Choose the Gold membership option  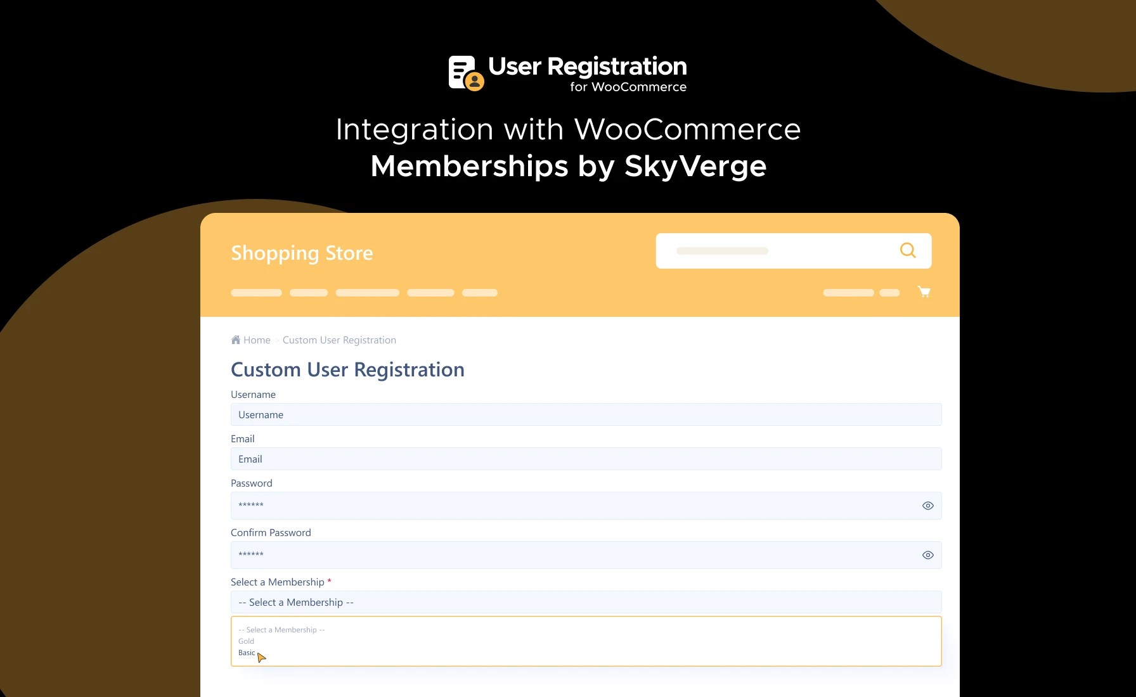click(246, 641)
